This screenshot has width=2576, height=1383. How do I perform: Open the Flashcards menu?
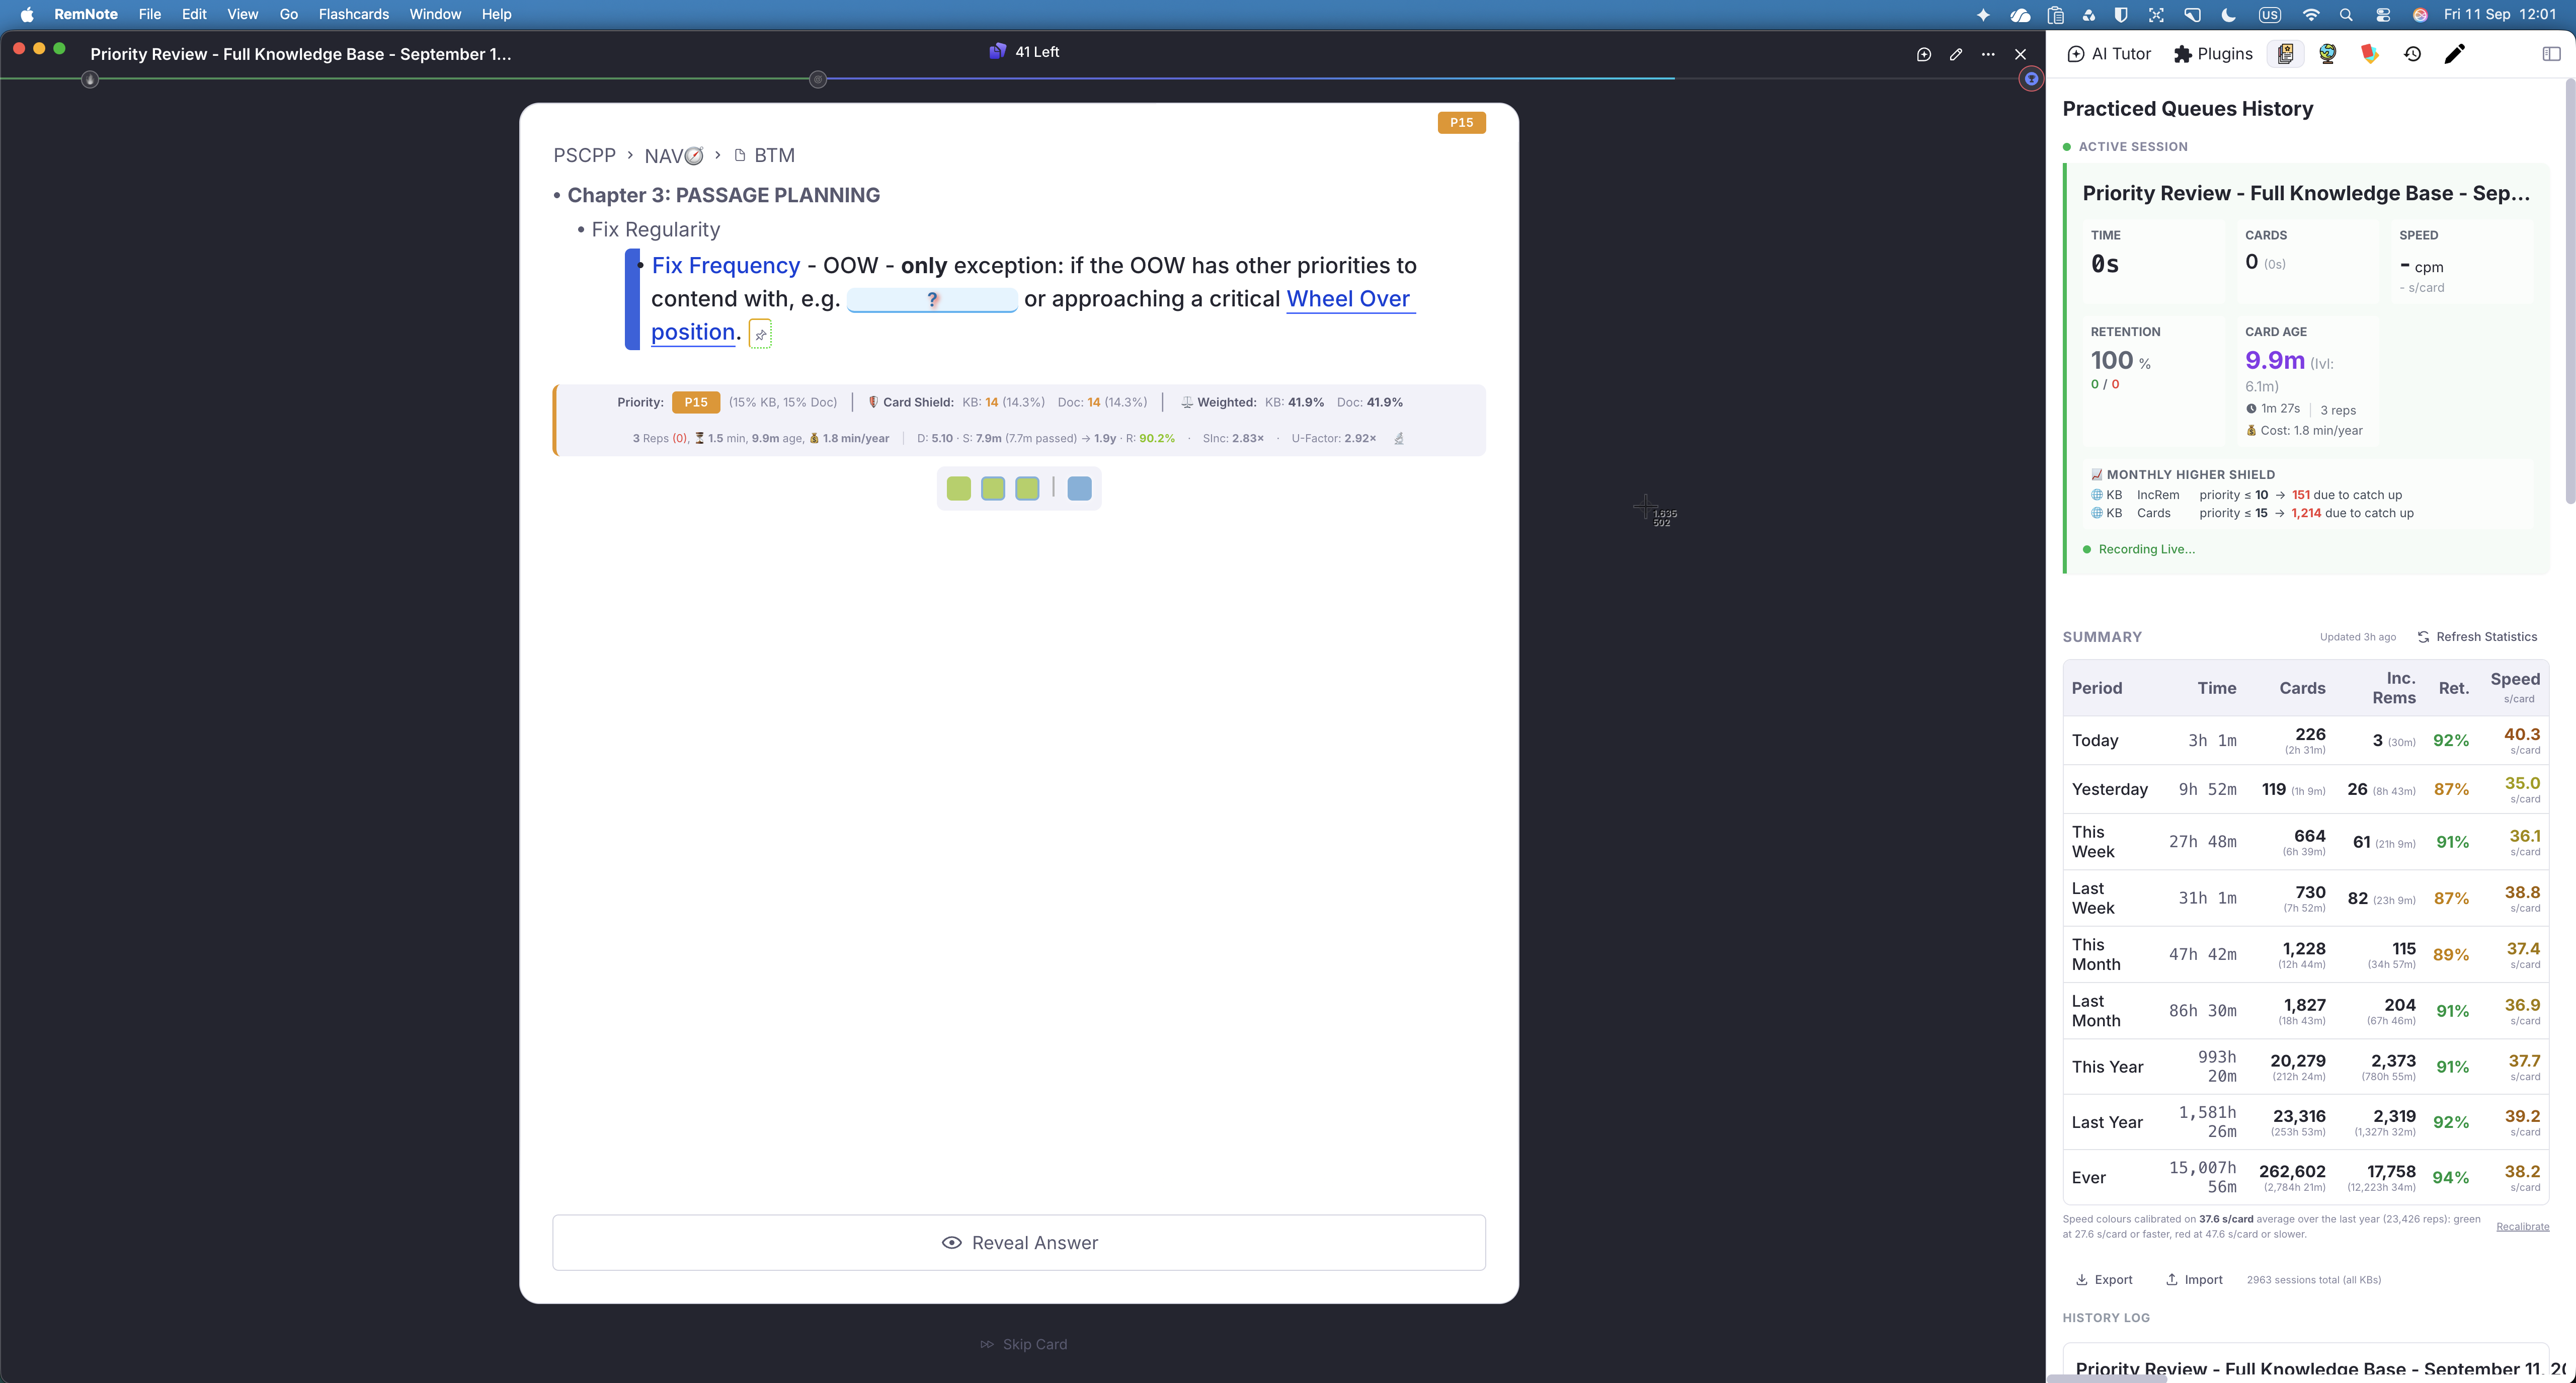(353, 14)
